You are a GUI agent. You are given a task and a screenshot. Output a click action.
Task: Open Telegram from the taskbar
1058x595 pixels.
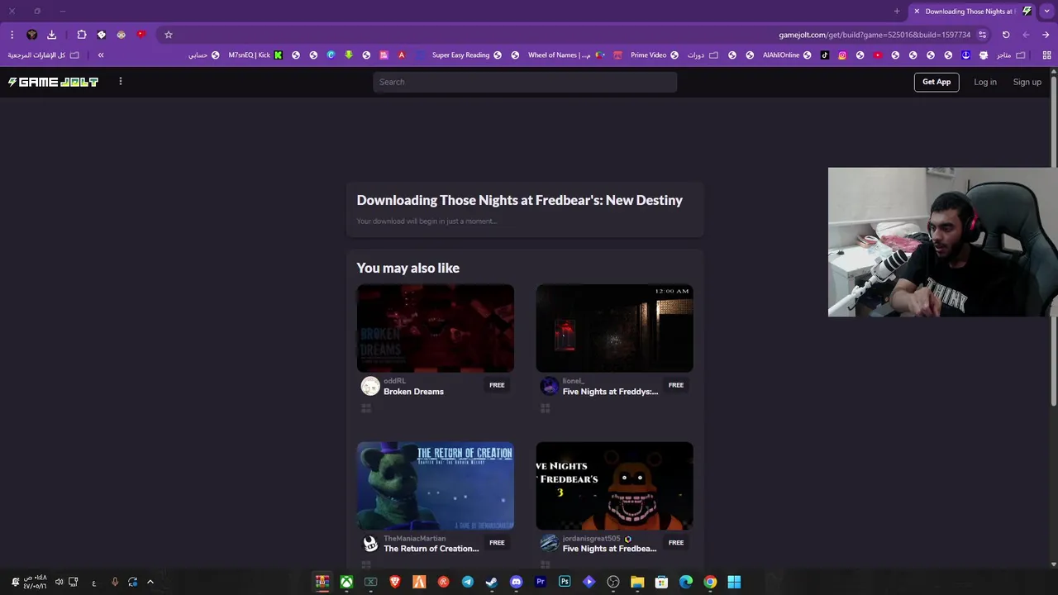(x=468, y=582)
